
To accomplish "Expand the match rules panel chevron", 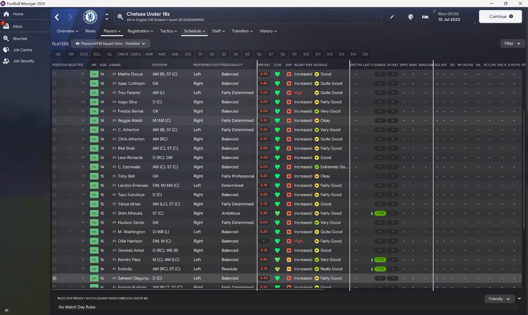I will [x=520, y=299].
